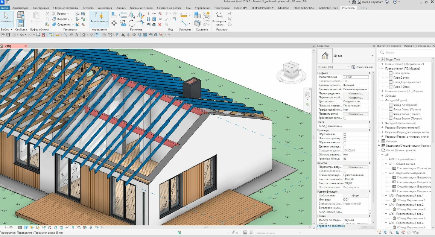Check the Дальняя секущая checkbox
This screenshot has width=435, height=237.
click(x=345, y=147)
